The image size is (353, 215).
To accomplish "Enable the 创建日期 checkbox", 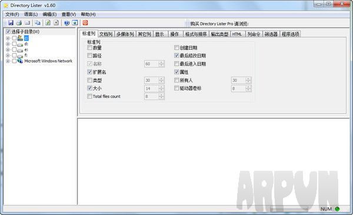I will coord(176,48).
